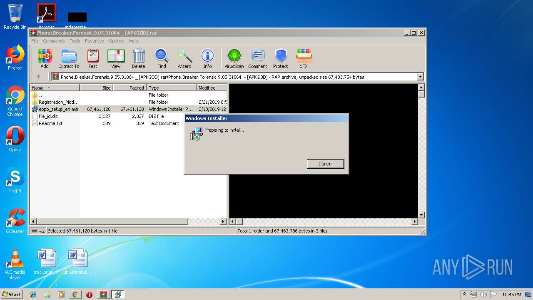The width and height of the screenshot is (533, 300).
Task: Launch the Wizard tool
Action: click(x=184, y=58)
